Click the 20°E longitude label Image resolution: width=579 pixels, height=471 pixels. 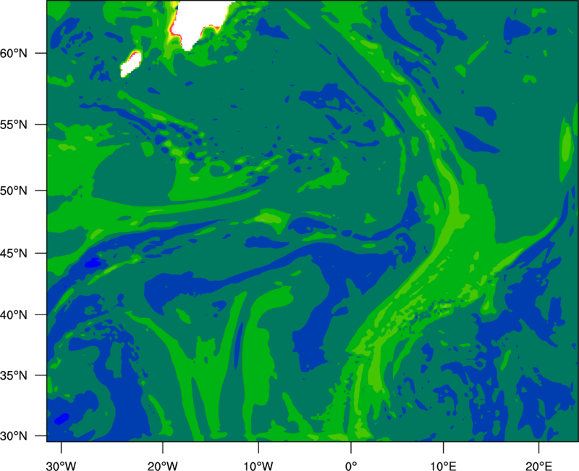click(x=538, y=466)
